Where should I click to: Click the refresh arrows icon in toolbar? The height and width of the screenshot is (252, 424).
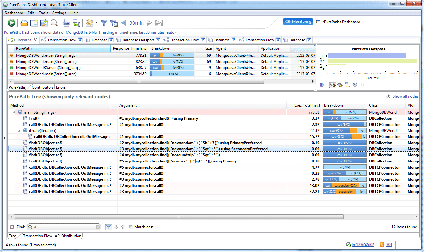(x=89, y=23)
